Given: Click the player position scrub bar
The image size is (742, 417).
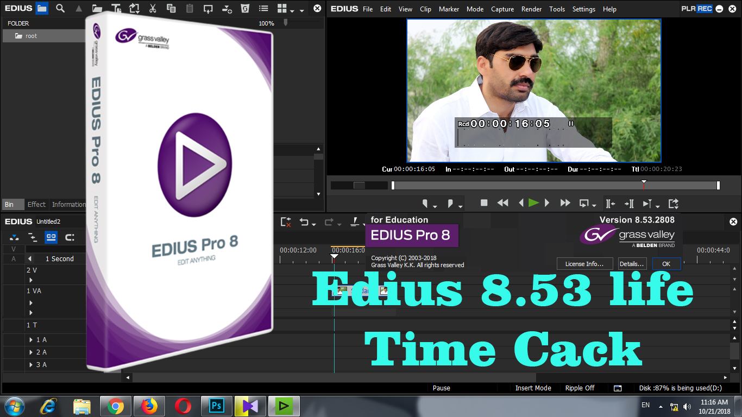Looking at the screenshot, I should click(x=555, y=185).
